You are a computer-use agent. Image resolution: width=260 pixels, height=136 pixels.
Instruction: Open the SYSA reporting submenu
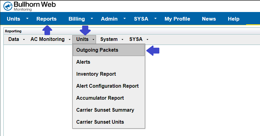[136, 39]
